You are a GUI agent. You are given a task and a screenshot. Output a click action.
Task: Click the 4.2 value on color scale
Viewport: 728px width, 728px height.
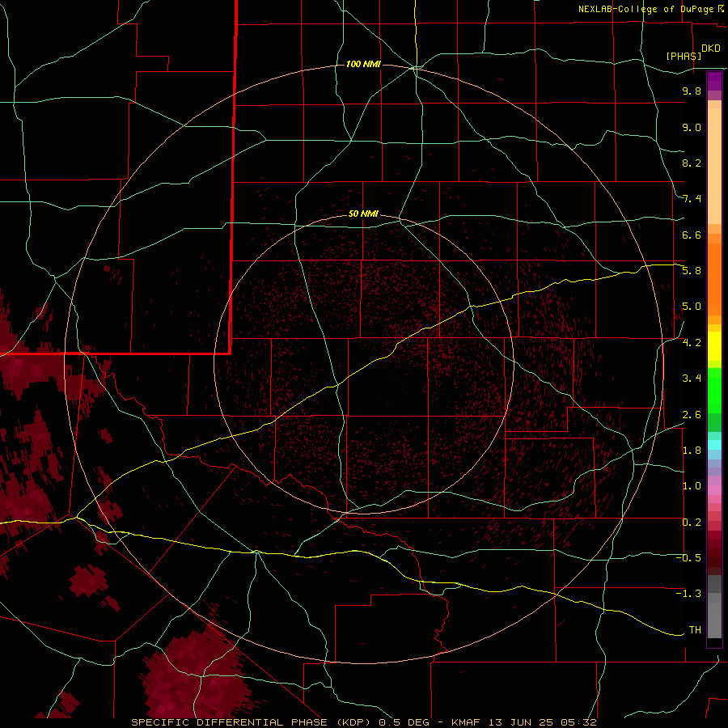tap(692, 343)
